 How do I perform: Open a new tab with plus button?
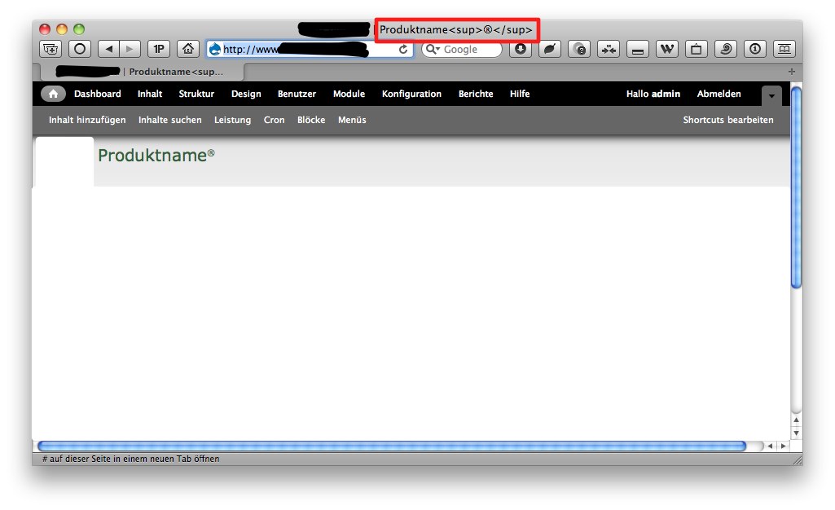tap(792, 72)
